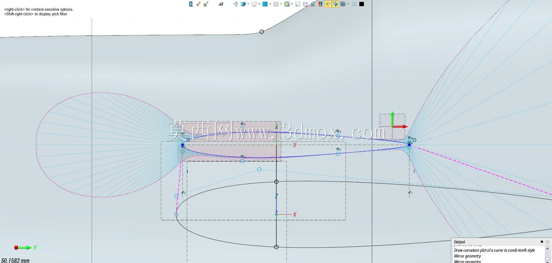Expand dropdown arrow beside monitor display icon
The height and width of the screenshot is (263, 552).
[348, 4]
